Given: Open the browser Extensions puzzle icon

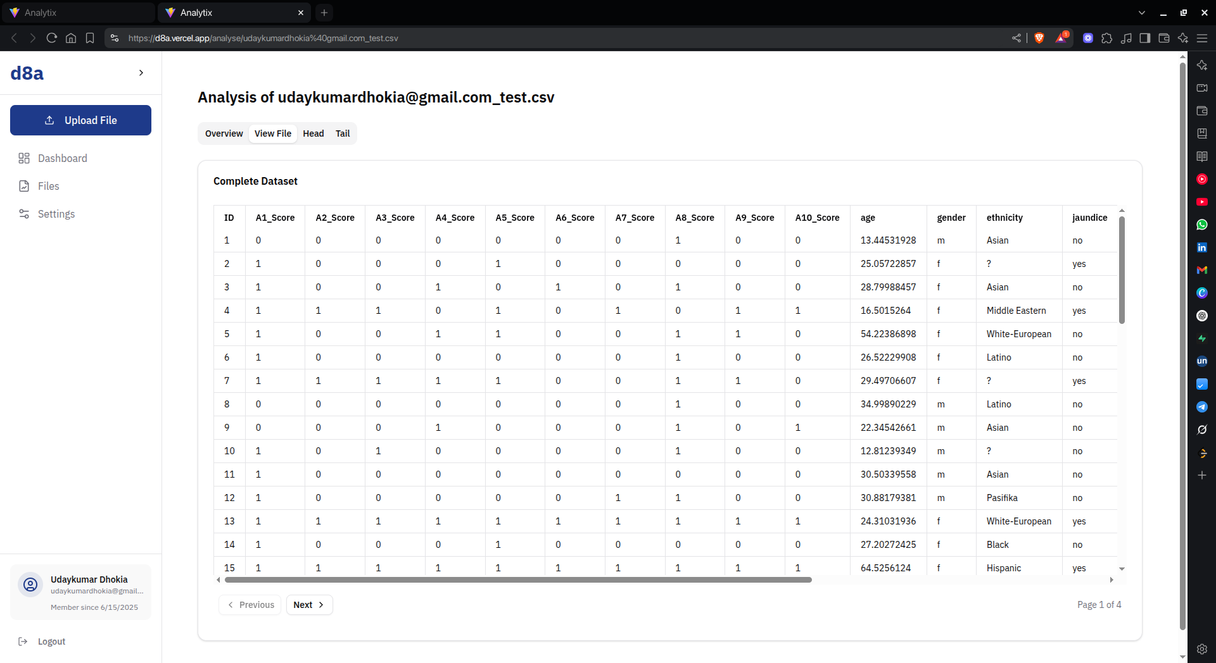Looking at the screenshot, I should click(1107, 38).
